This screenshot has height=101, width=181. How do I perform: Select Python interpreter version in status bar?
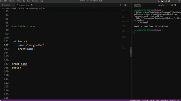pyautogui.click(x=174, y=100)
